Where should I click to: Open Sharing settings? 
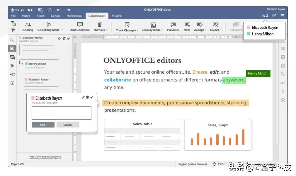click(x=28, y=27)
